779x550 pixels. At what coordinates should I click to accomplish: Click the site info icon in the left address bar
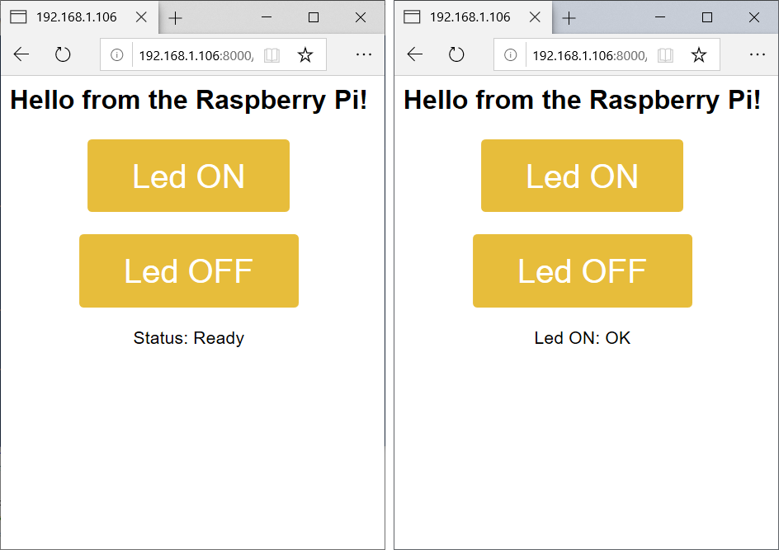pyautogui.click(x=115, y=54)
